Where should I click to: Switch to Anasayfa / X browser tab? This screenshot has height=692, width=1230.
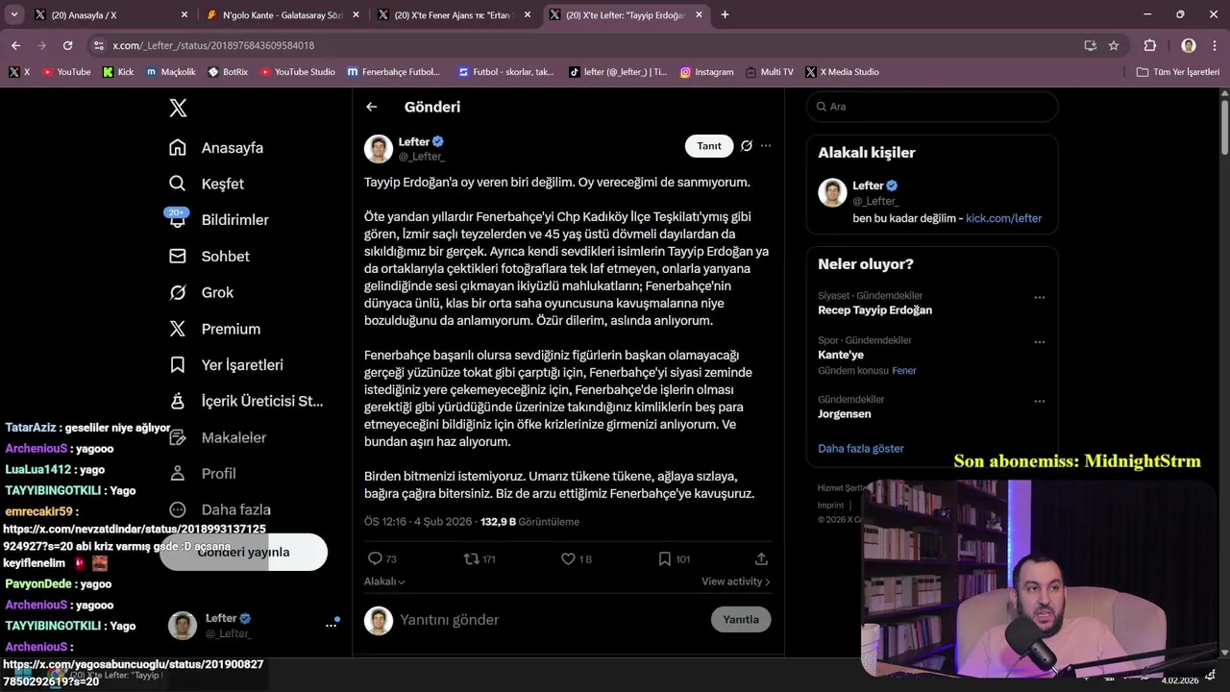[x=111, y=15]
